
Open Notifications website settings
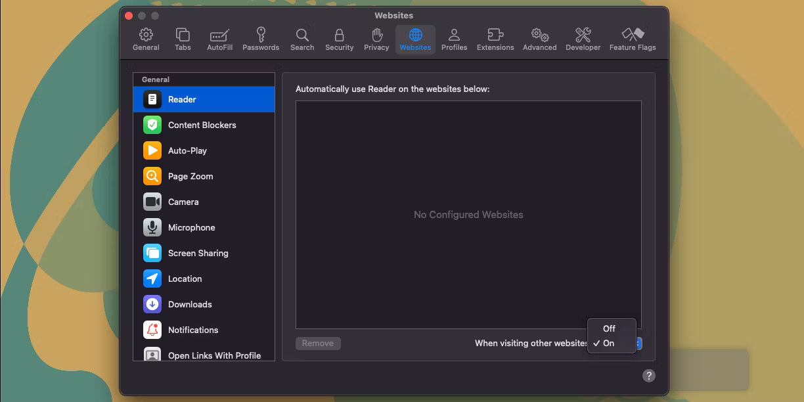(152, 330)
